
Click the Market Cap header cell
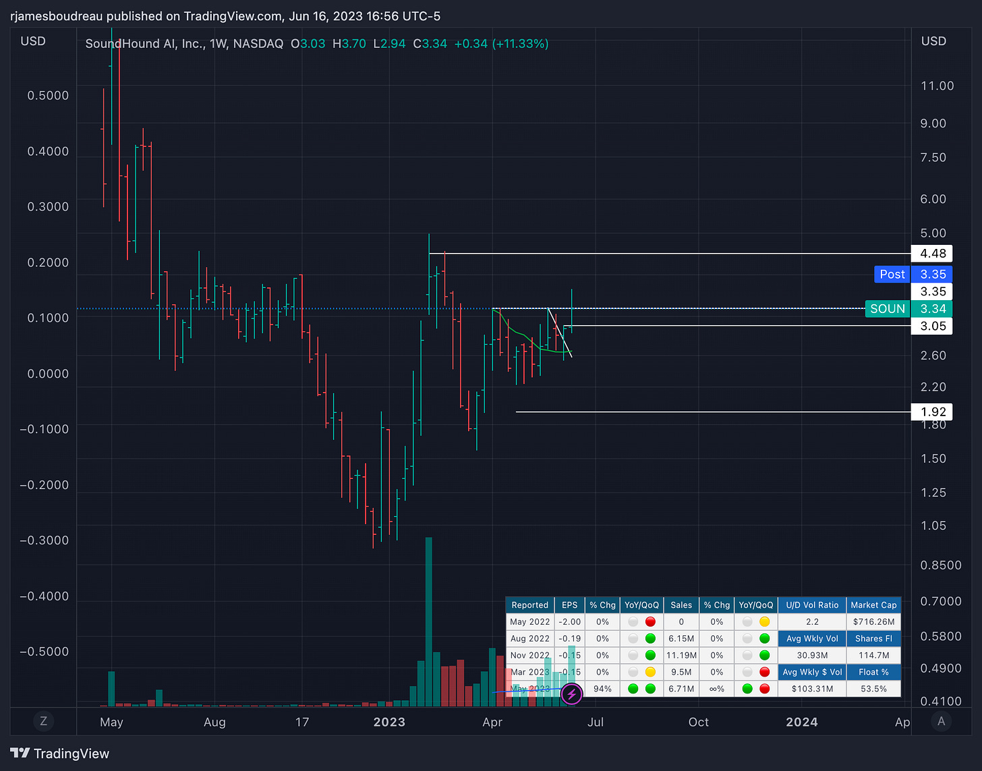873,605
